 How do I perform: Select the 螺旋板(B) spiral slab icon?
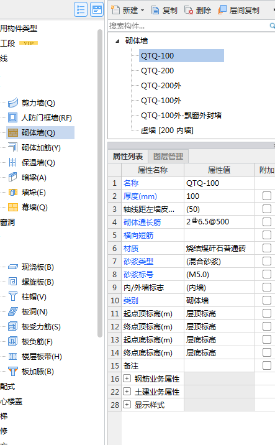click(13, 282)
